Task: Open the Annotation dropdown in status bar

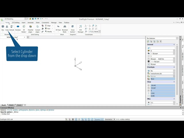Action: [x=110, y=119]
